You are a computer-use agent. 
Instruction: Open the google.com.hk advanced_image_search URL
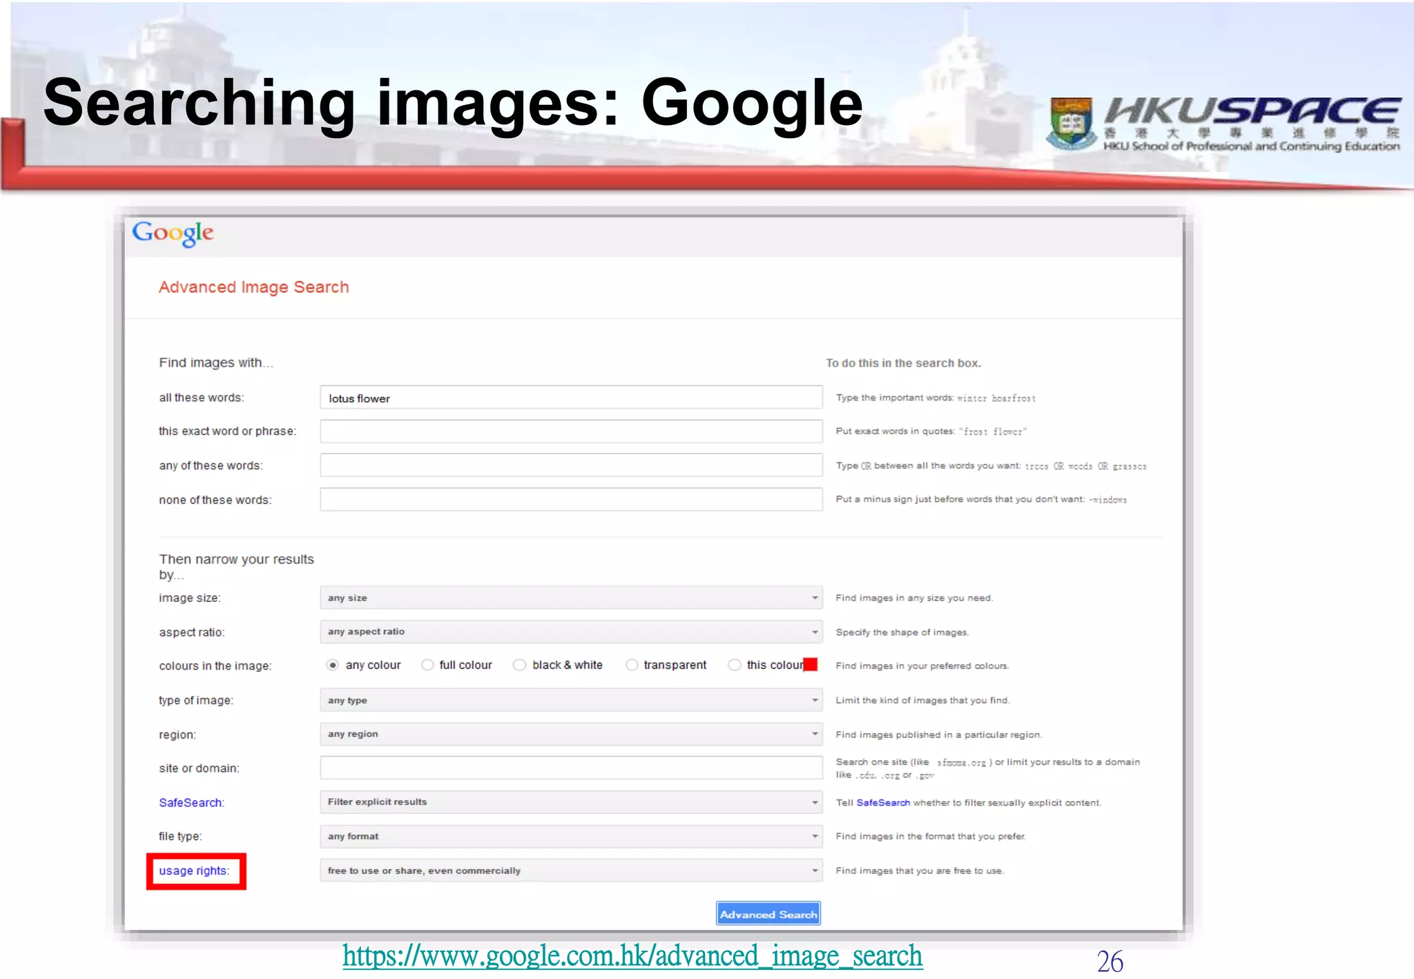tap(632, 956)
